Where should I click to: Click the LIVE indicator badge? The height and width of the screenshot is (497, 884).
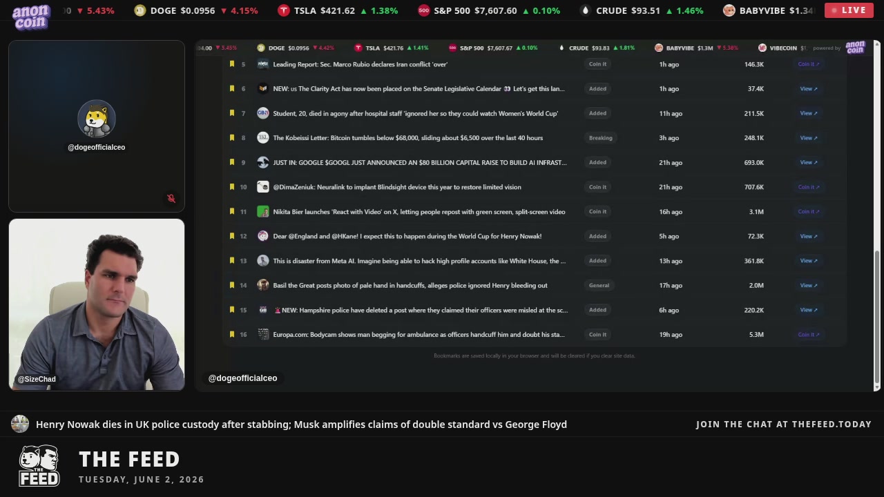[x=849, y=10]
